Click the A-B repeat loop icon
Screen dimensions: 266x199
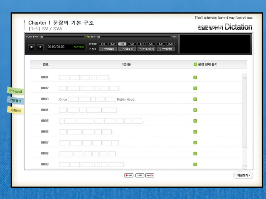pos(93,49)
